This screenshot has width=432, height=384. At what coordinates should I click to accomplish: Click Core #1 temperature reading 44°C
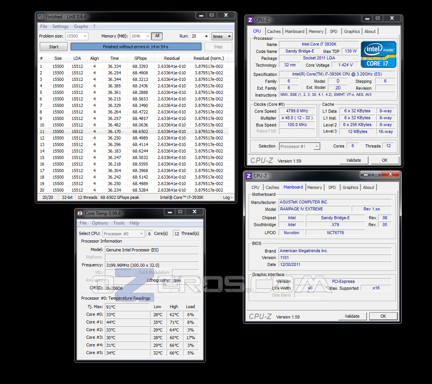pyautogui.click(x=127, y=322)
